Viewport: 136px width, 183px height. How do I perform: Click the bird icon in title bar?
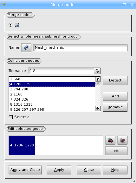click(4, 4)
